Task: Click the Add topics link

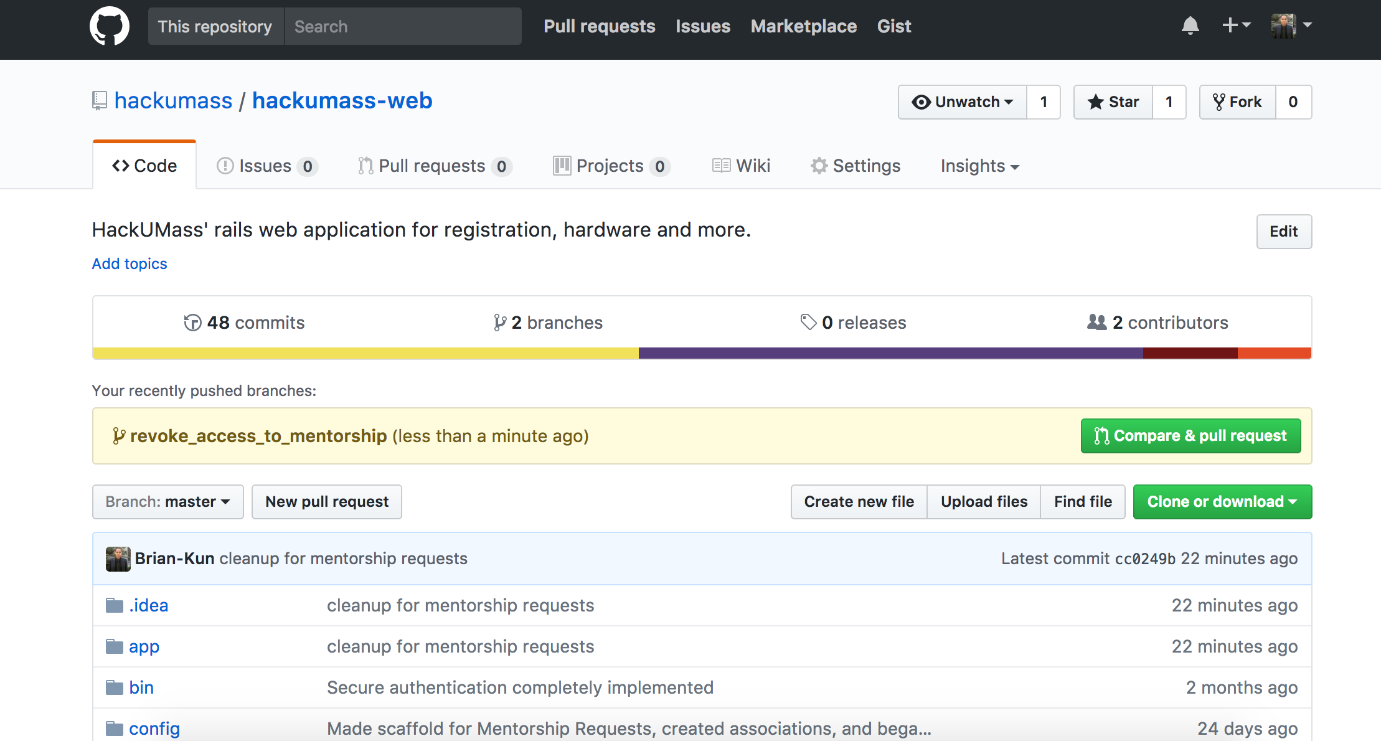Action: [x=130, y=263]
